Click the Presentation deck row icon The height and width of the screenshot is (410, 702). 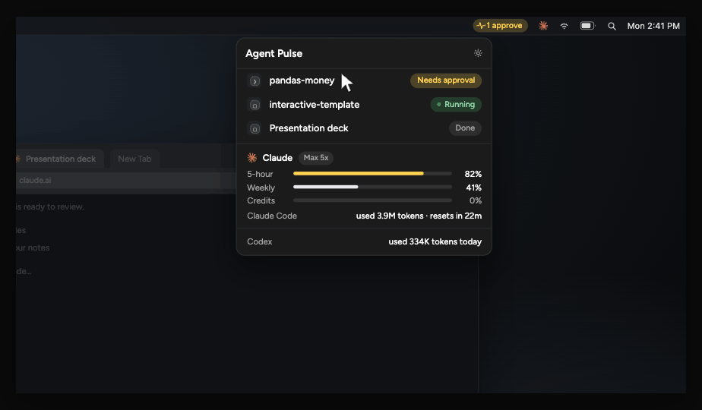pyautogui.click(x=255, y=129)
